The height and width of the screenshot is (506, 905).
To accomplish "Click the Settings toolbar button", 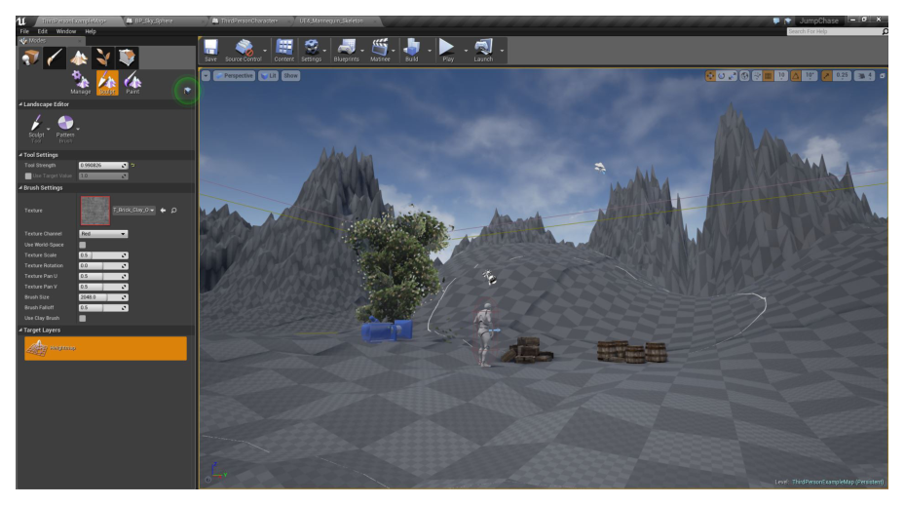I will [311, 51].
